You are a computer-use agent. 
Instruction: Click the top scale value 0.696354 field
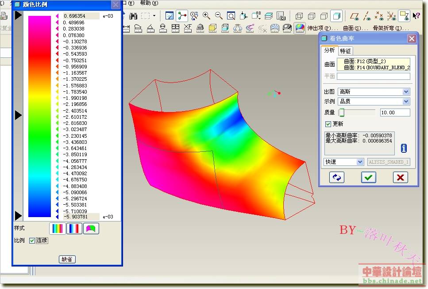(81, 16)
